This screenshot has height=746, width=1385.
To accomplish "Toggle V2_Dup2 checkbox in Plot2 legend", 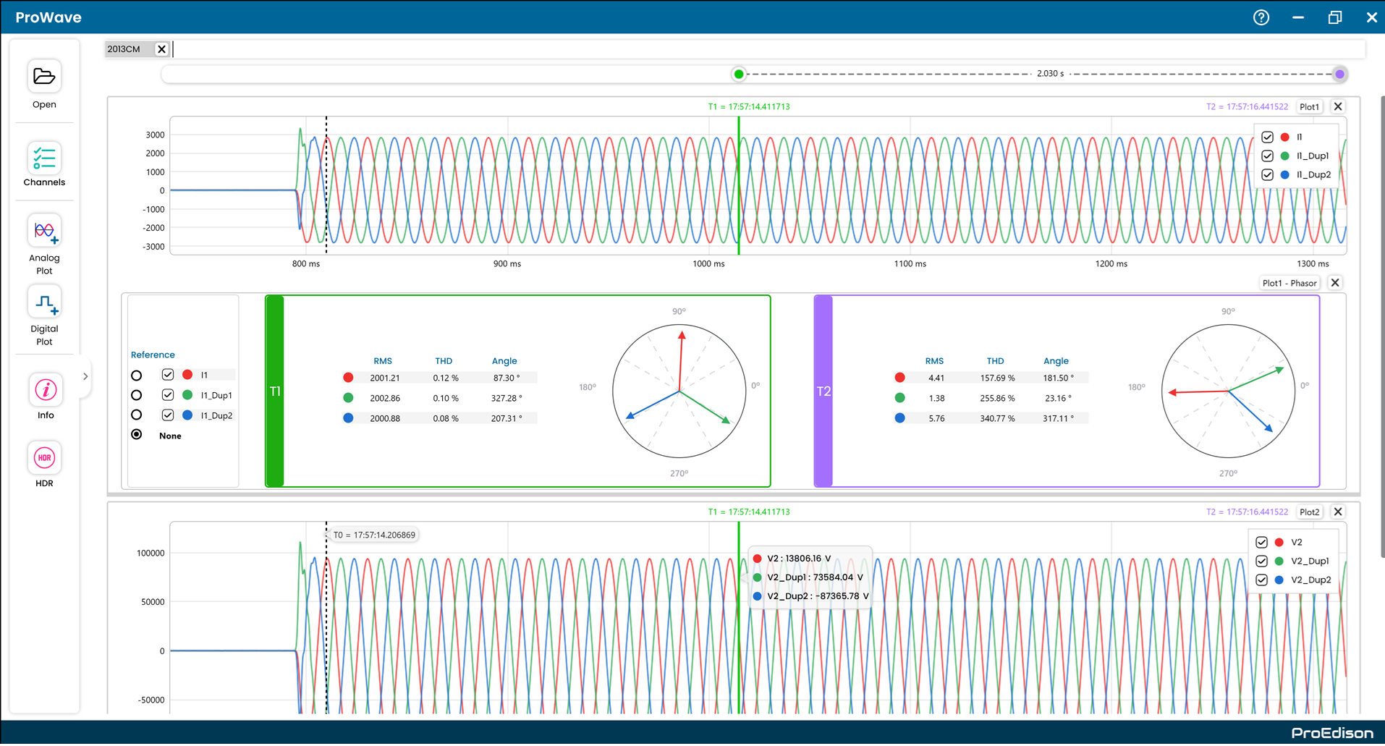I will (x=1261, y=580).
